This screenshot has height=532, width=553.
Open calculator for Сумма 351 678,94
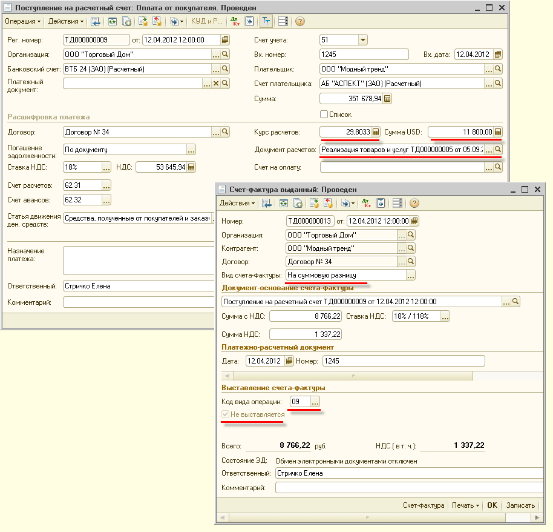(387, 99)
